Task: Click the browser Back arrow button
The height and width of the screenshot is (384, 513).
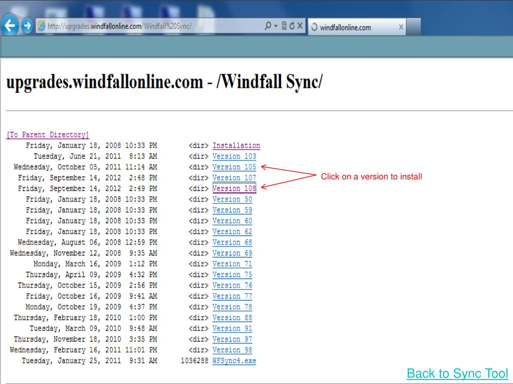Action: [x=10, y=25]
